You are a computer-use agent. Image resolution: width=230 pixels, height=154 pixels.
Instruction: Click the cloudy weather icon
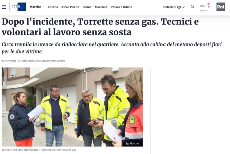[202, 6]
